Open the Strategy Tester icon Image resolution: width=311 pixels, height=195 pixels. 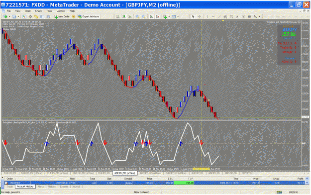48,16
